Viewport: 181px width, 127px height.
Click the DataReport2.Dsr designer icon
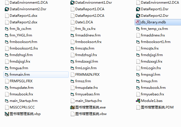pyautogui.click(x=138, y=16)
